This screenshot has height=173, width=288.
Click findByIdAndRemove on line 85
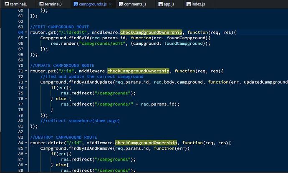tap(91, 148)
